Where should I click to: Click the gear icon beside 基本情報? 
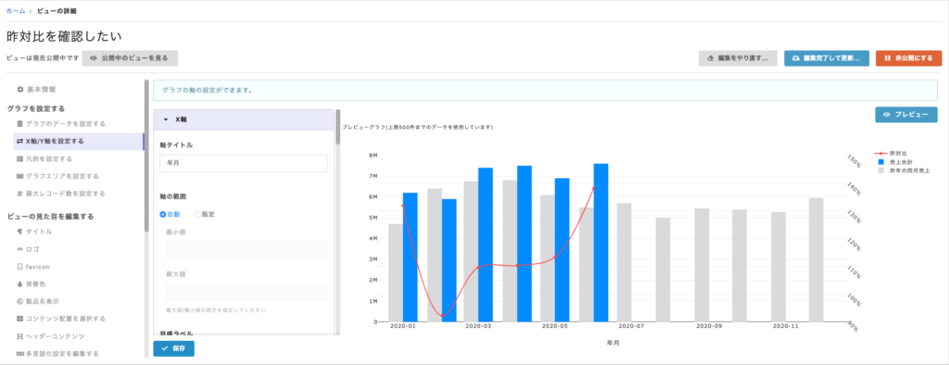(x=20, y=90)
